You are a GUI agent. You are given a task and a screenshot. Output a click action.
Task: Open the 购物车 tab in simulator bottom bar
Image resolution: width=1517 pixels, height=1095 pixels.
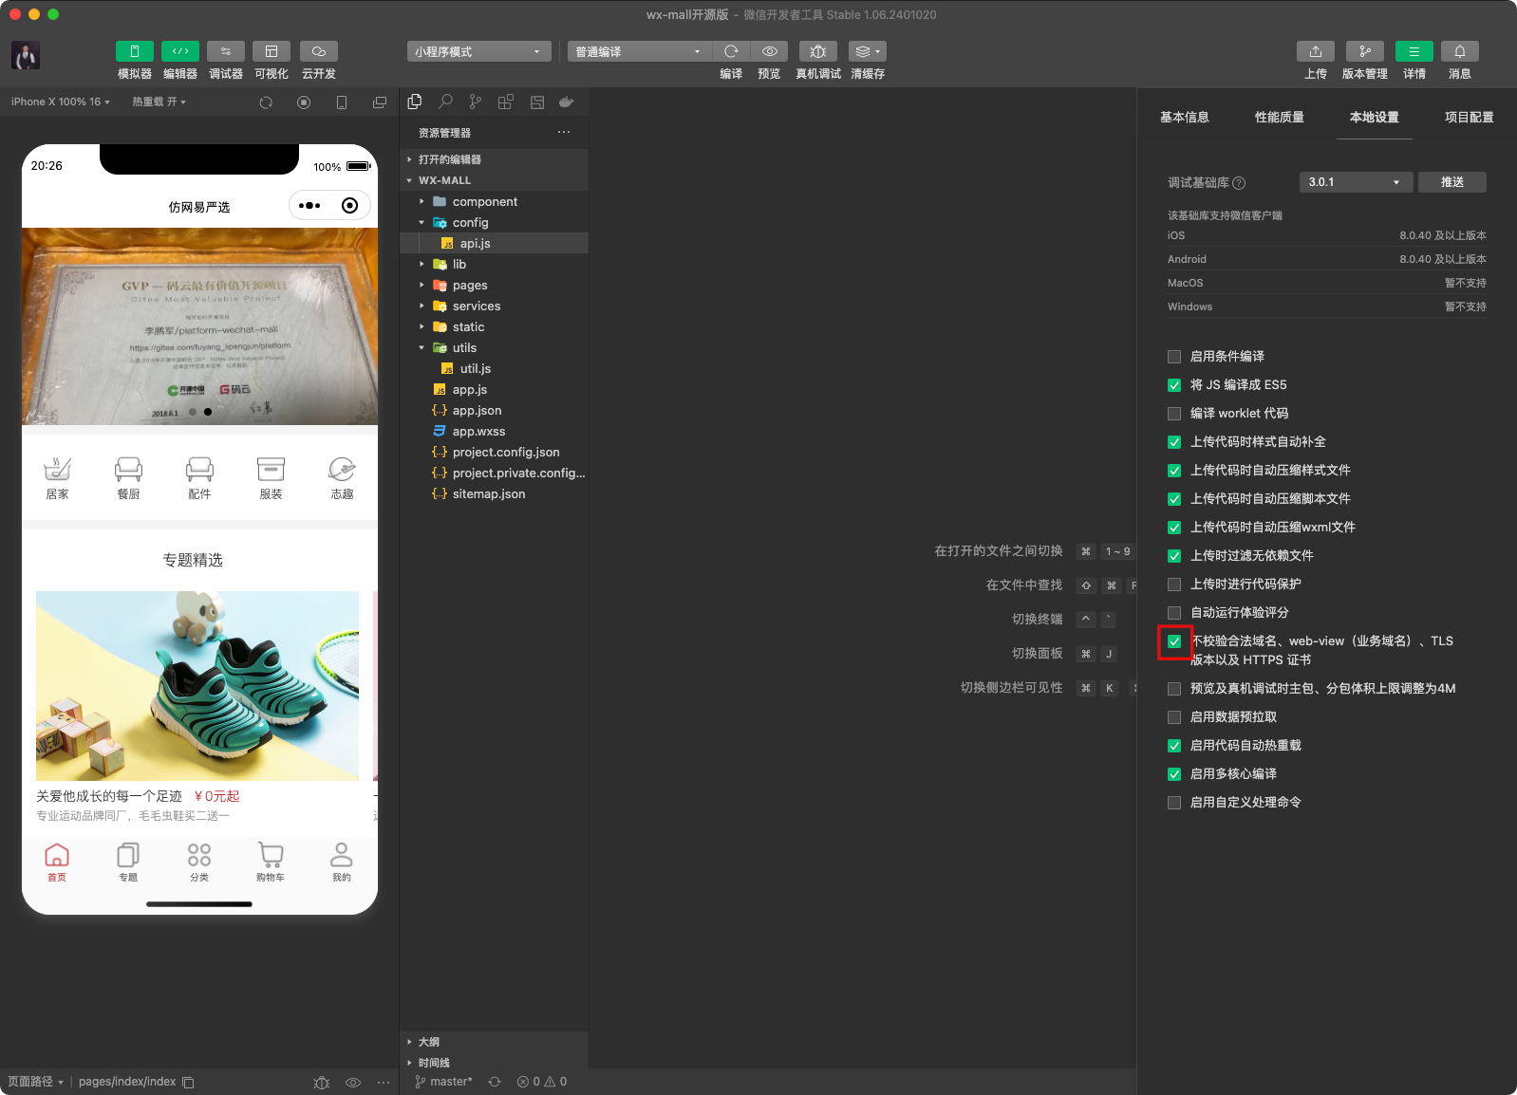271,862
